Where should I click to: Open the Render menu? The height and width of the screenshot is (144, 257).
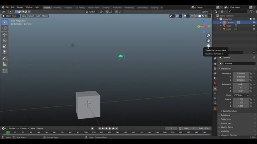pos(20,7)
